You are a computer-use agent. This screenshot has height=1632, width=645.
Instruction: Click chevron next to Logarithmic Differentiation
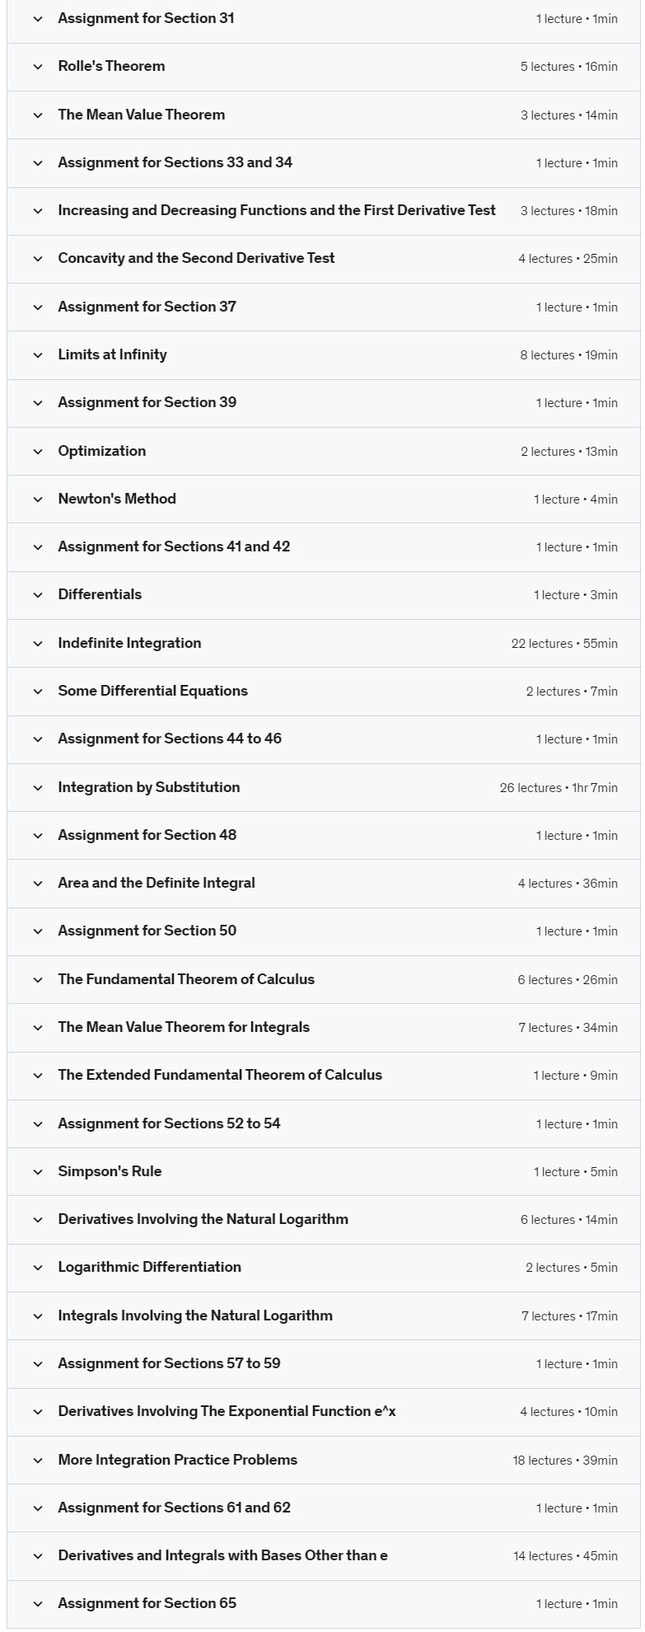tap(38, 1268)
